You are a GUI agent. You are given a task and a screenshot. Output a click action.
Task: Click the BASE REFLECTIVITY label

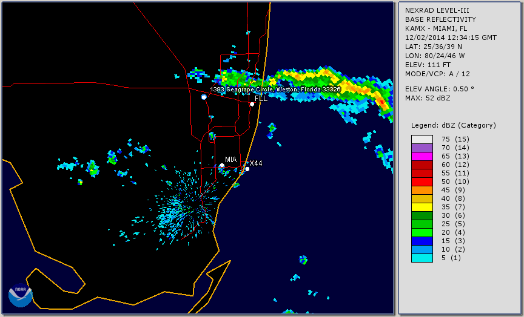(x=440, y=20)
